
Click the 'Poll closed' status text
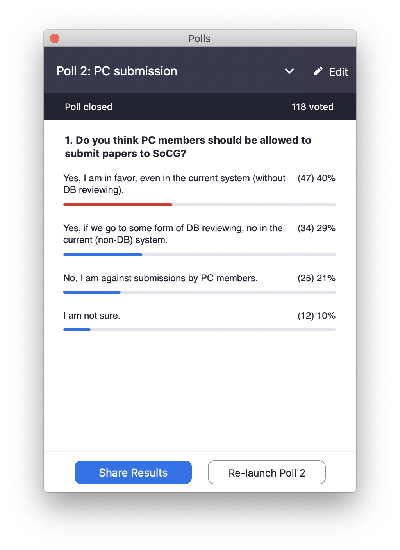[x=89, y=107]
